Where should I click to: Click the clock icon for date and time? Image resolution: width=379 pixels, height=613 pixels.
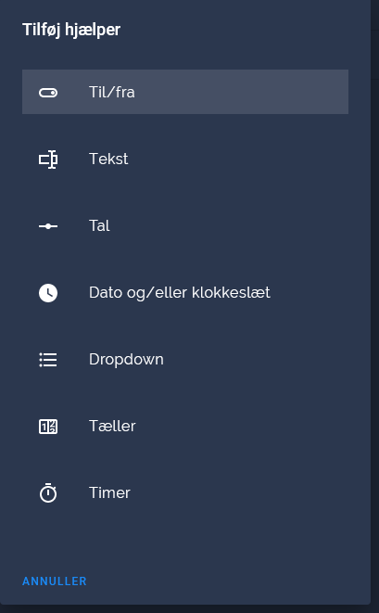[x=48, y=293]
